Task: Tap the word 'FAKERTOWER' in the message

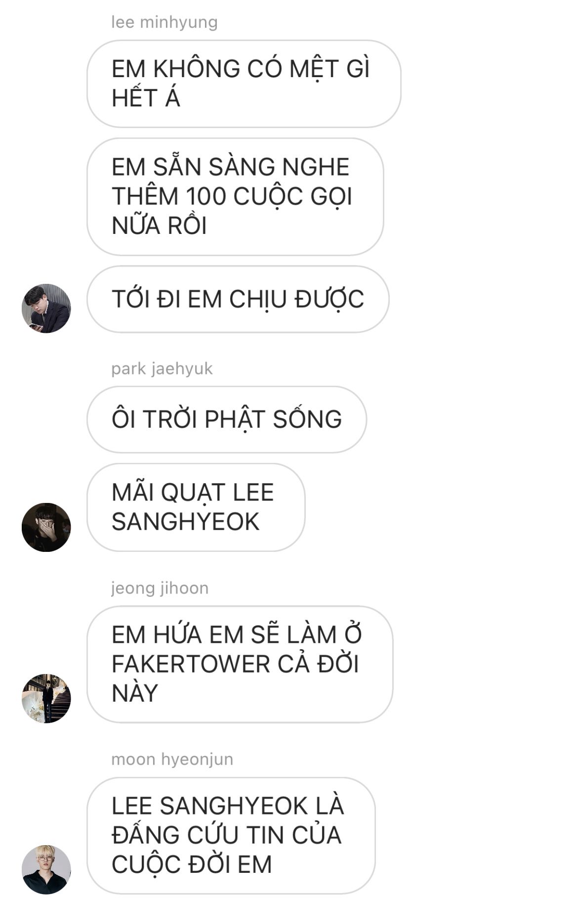Action: tap(191, 664)
